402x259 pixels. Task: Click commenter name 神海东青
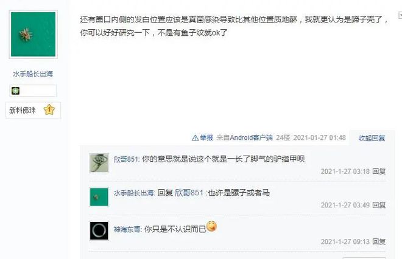coord(127,229)
